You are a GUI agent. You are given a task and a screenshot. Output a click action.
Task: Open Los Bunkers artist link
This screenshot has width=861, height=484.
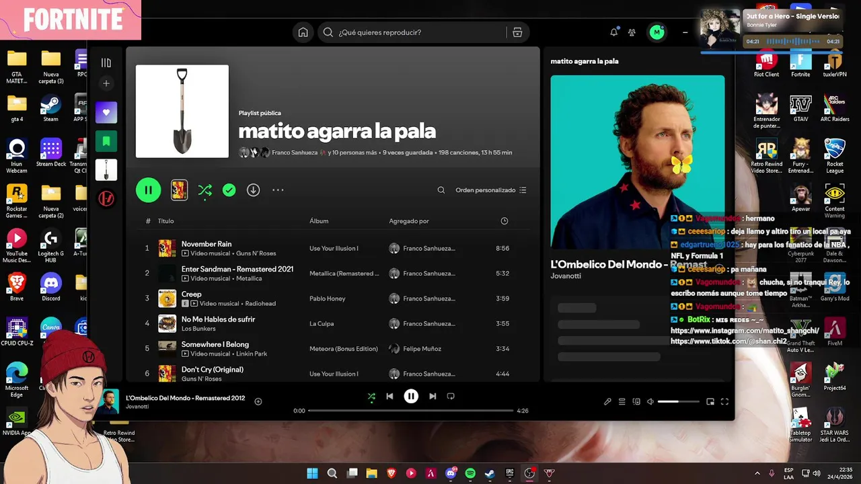tap(198, 329)
